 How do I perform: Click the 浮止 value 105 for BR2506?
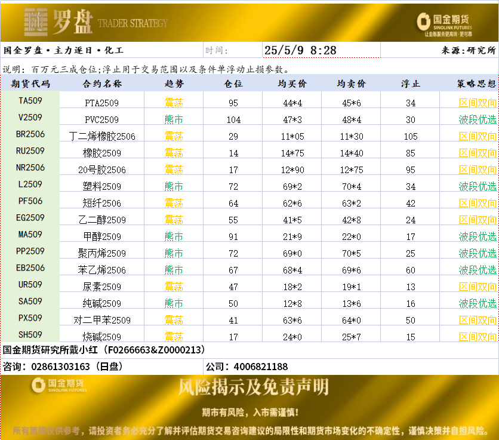point(411,137)
